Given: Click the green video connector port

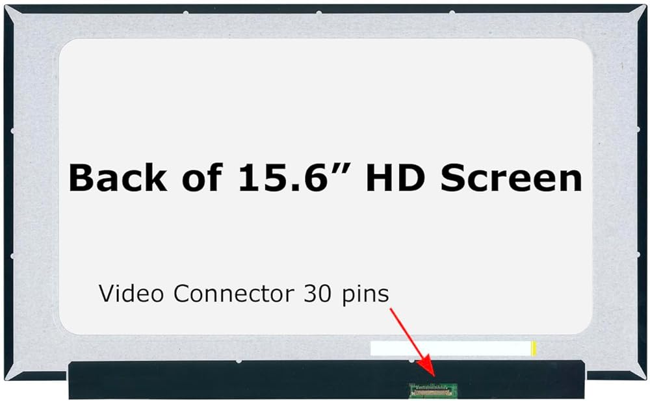Looking at the screenshot, I should pyautogui.click(x=433, y=390).
